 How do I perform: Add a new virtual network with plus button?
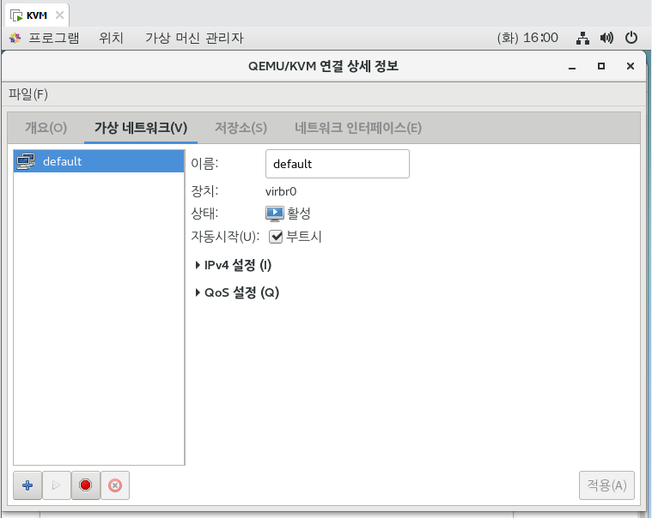click(27, 485)
